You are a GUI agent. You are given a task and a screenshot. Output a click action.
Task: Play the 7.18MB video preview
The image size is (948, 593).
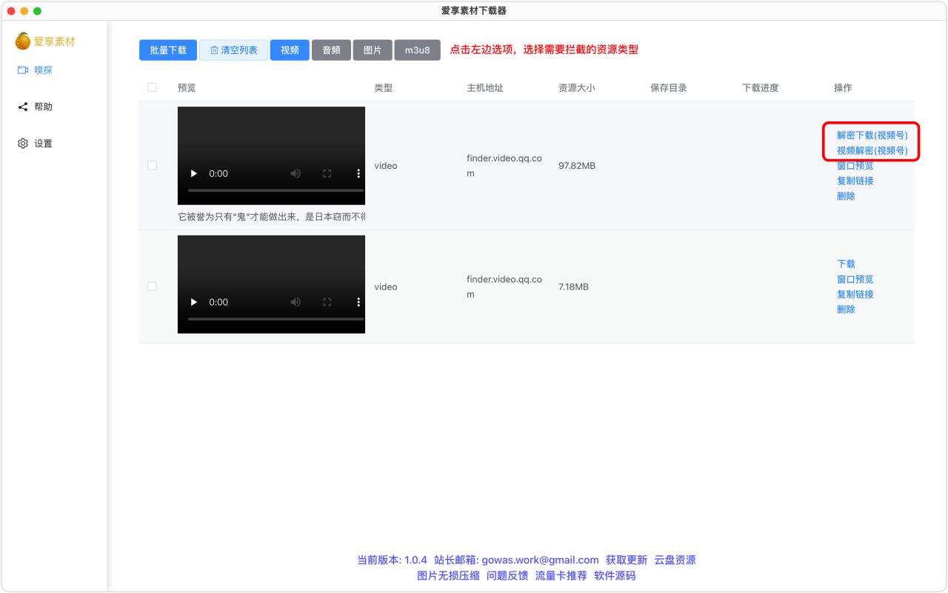194,302
